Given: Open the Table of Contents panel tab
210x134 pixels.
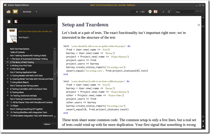Looking at the screenshot, I should [9, 21].
